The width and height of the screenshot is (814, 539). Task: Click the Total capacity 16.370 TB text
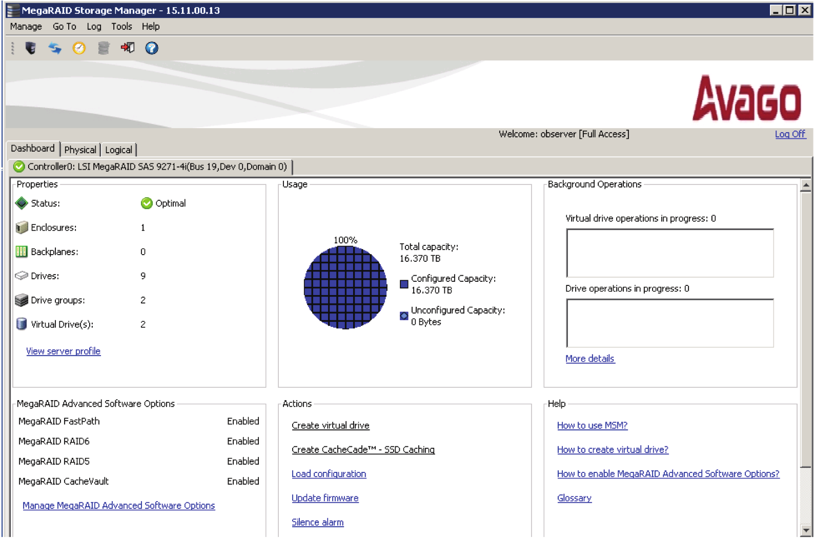pyautogui.click(x=429, y=253)
